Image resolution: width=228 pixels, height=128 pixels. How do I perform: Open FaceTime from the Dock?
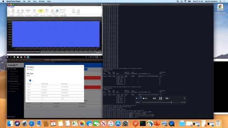pyautogui.click(x=96, y=123)
